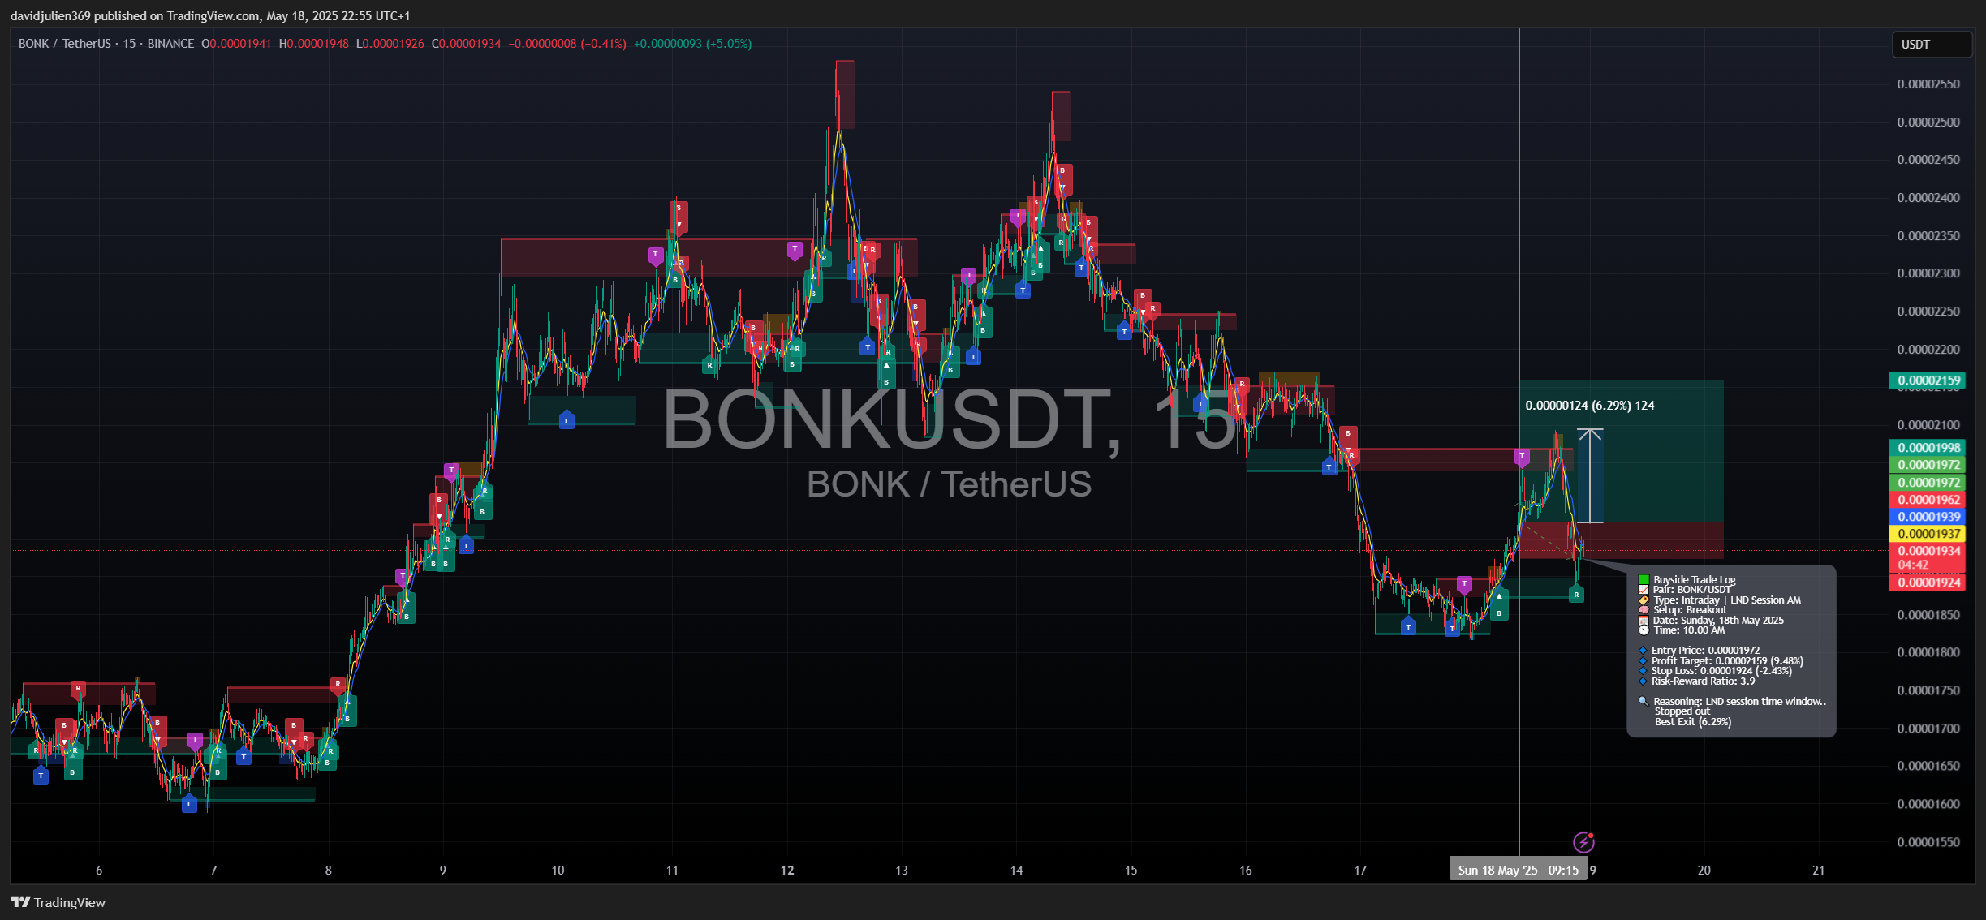Click the yellow 0.00001937 price label
The height and width of the screenshot is (920, 1986).
pyautogui.click(x=1928, y=534)
